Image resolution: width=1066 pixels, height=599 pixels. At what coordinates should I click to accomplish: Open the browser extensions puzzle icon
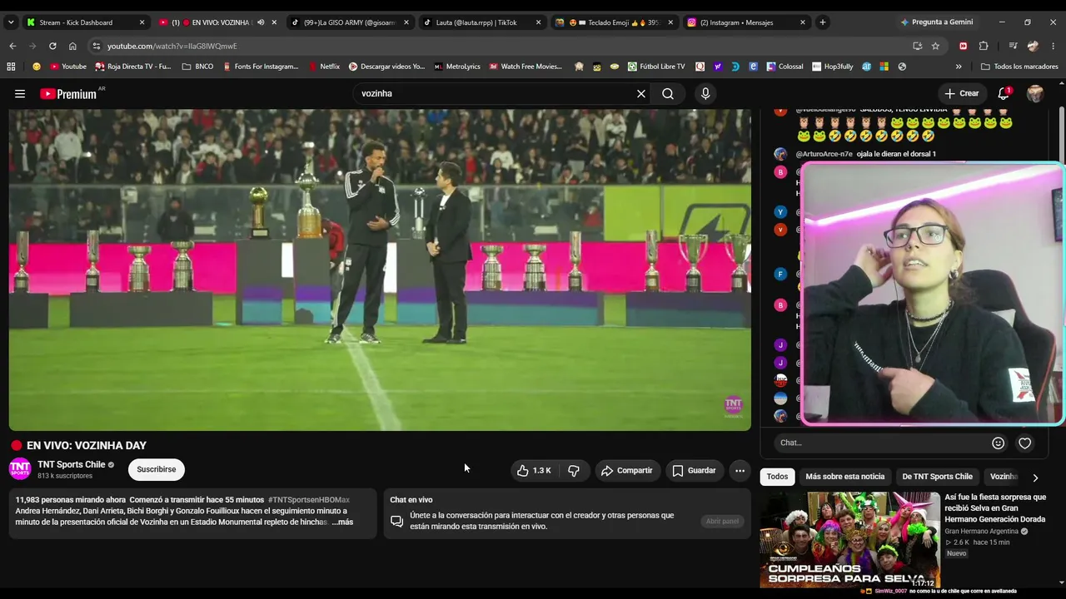984,46
